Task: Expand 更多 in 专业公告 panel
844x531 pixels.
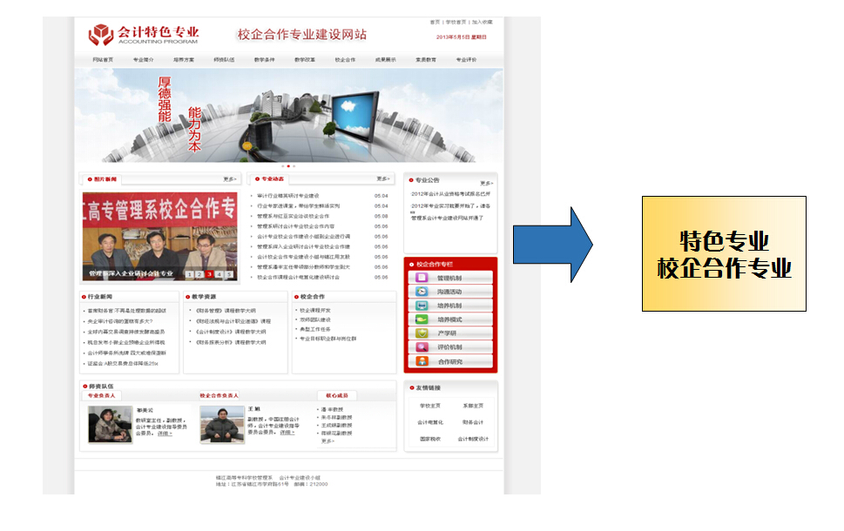Action: point(486,183)
